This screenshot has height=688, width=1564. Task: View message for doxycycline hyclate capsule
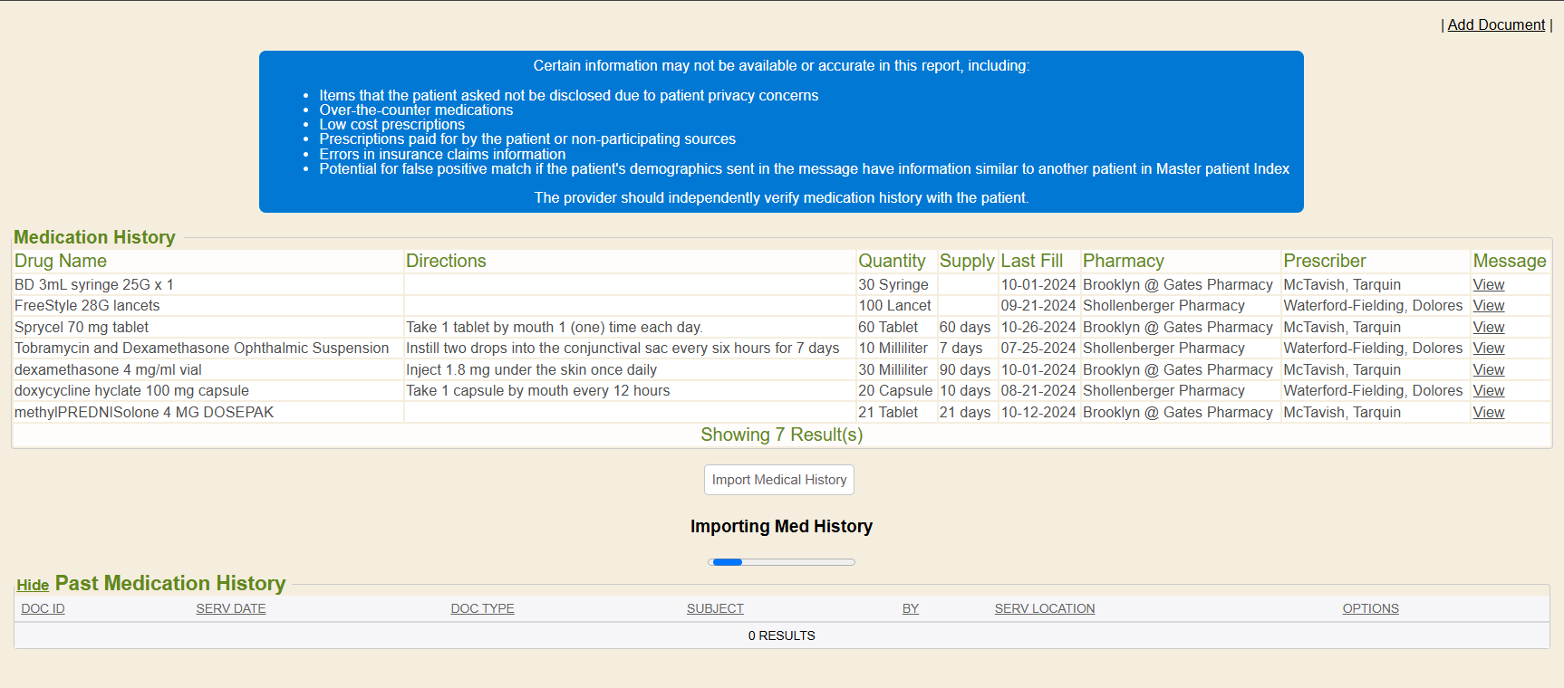(x=1488, y=391)
